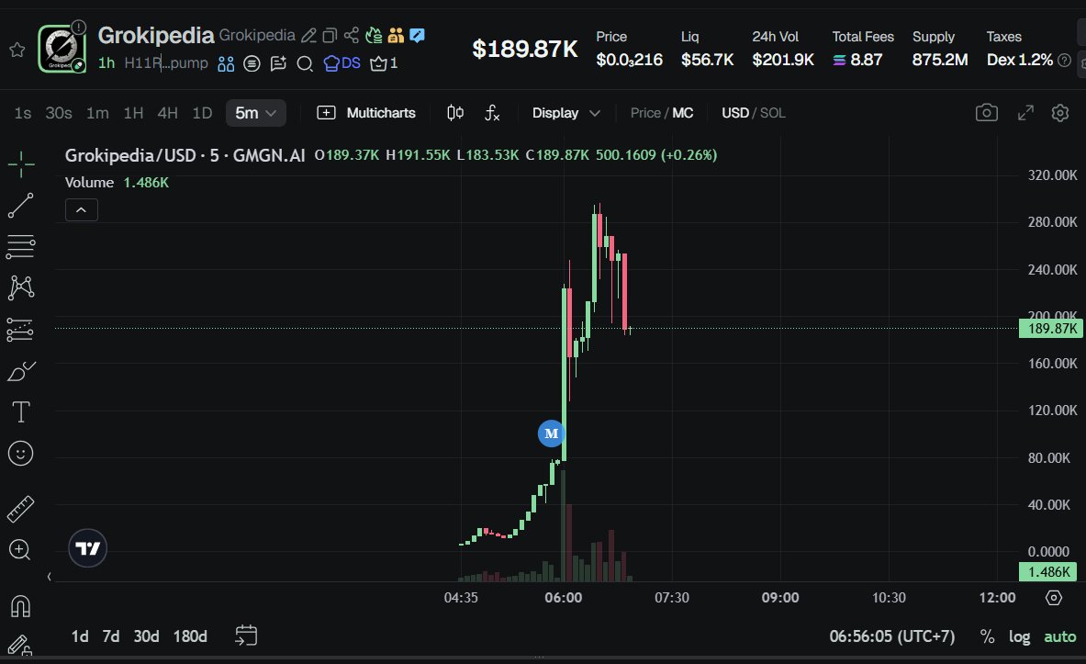Open the 5m interval dropdown
Viewport: 1086px width, 664px height.
coord(255,113)
